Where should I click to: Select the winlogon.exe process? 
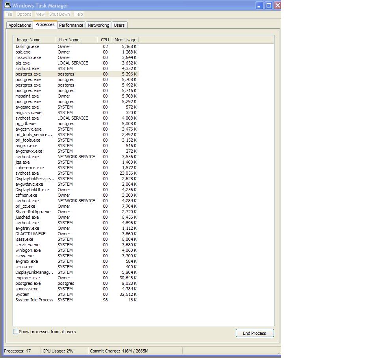pyautogui.click(x=77, y=250)
